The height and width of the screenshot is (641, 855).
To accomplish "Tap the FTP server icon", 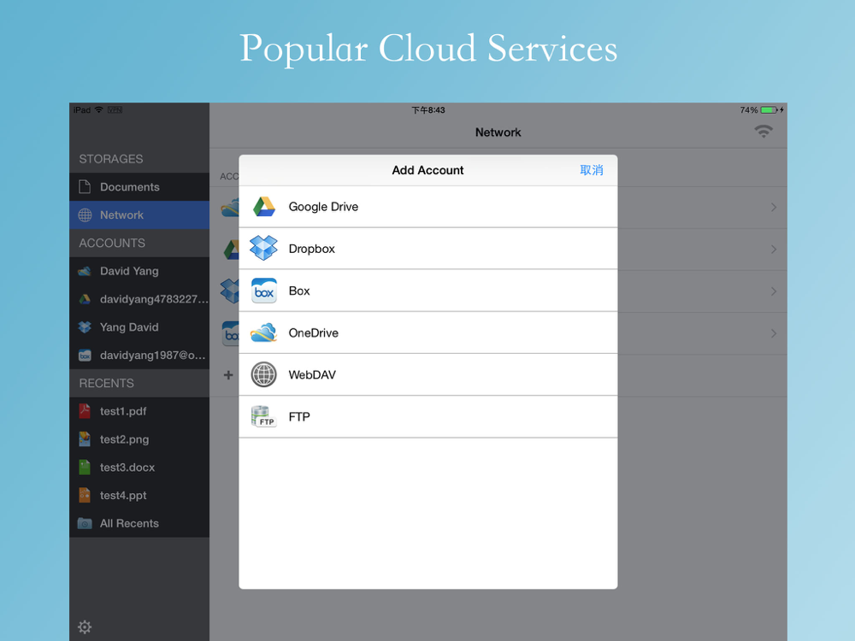I will (264, 416).
